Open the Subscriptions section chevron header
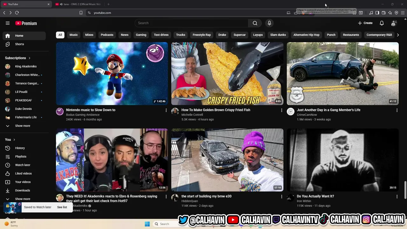This screenshot has width=407, height=229. (x=18, y=58)
